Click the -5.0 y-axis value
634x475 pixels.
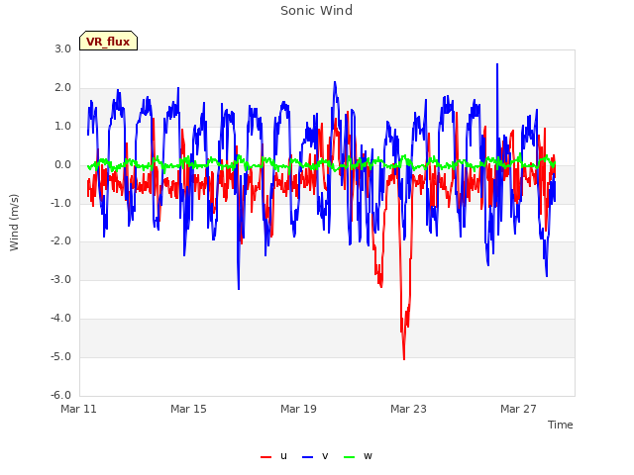(61, 357)
